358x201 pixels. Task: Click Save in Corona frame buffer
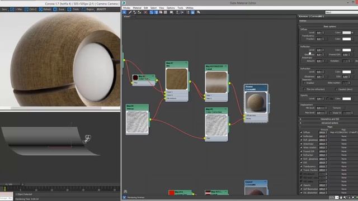4,9
